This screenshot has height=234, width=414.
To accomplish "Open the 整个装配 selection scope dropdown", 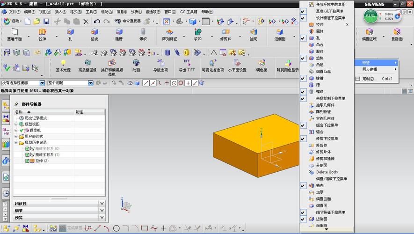I will (x=90, y=83).
